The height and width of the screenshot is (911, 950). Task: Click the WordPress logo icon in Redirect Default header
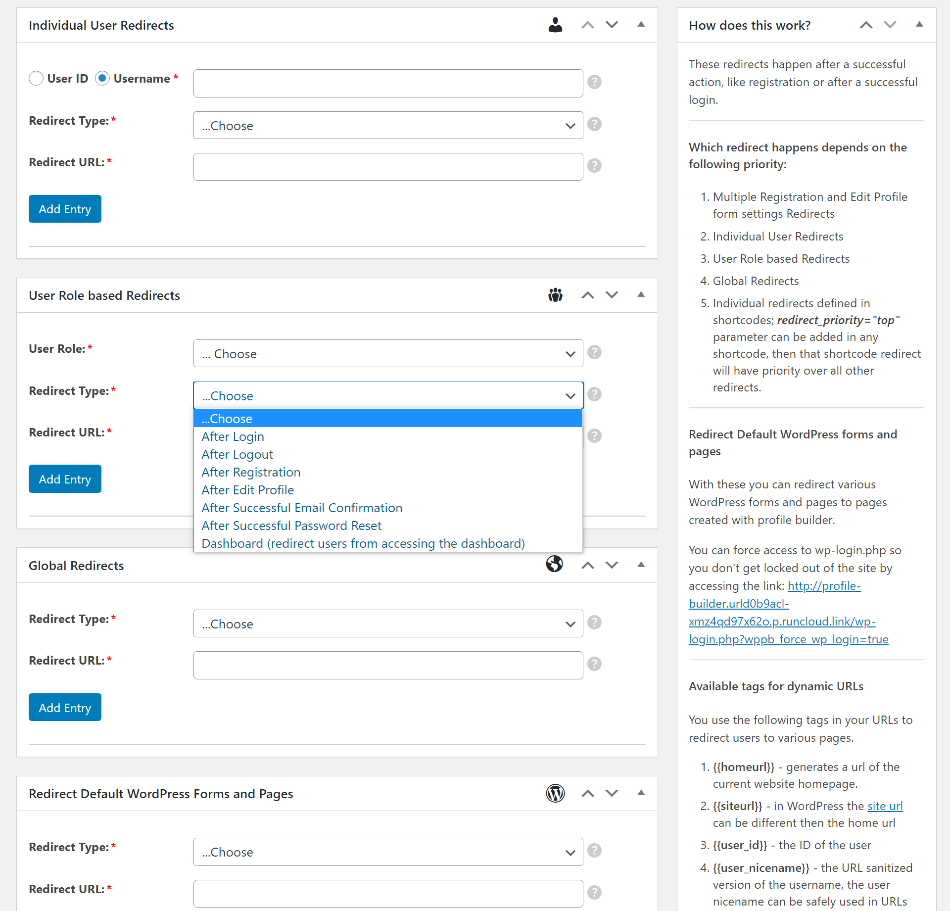click(x=555, y=793)
